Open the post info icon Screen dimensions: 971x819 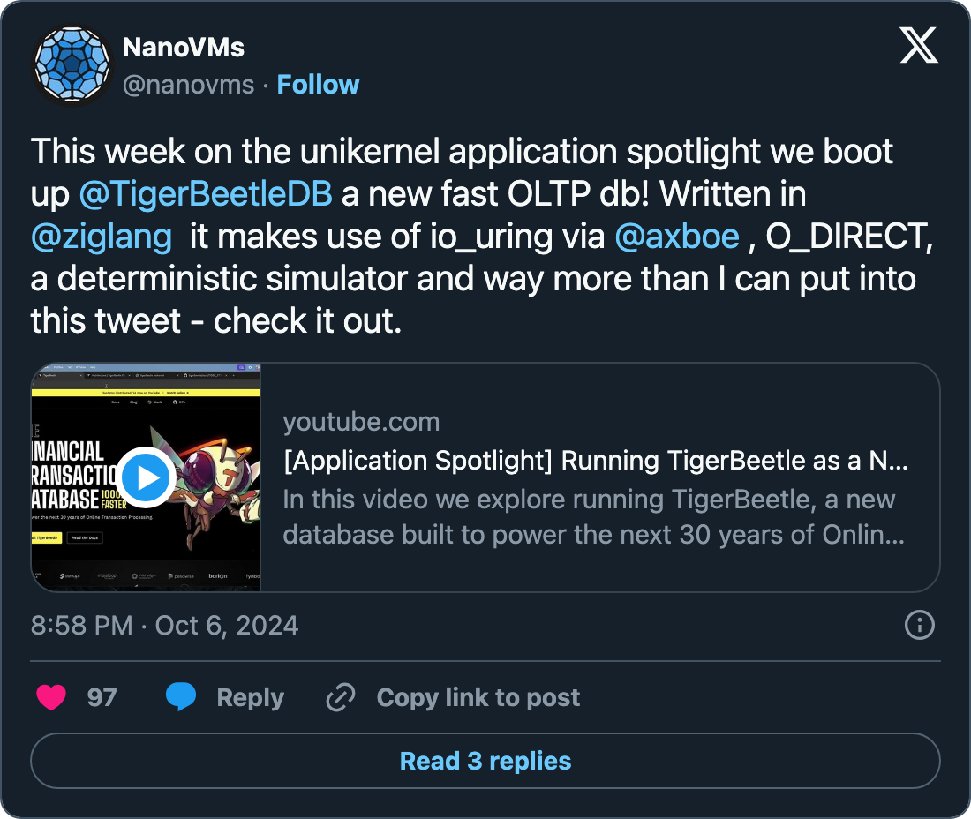tap(920, 626)
